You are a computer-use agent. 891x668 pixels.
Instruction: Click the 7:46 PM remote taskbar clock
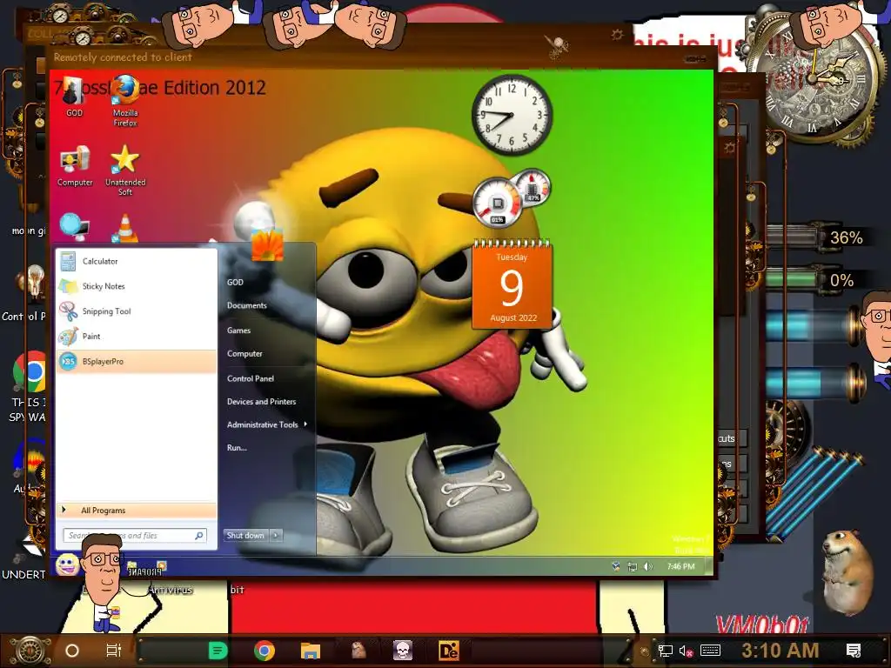coord(680,566)
